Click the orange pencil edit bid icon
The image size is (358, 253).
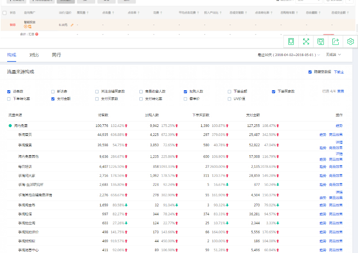[72, 25]
